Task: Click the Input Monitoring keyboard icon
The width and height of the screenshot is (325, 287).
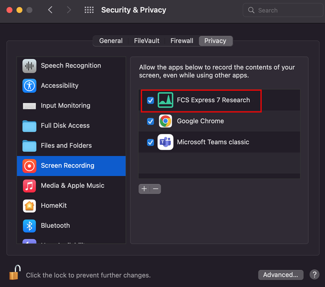Action: (x=29, y=106)
